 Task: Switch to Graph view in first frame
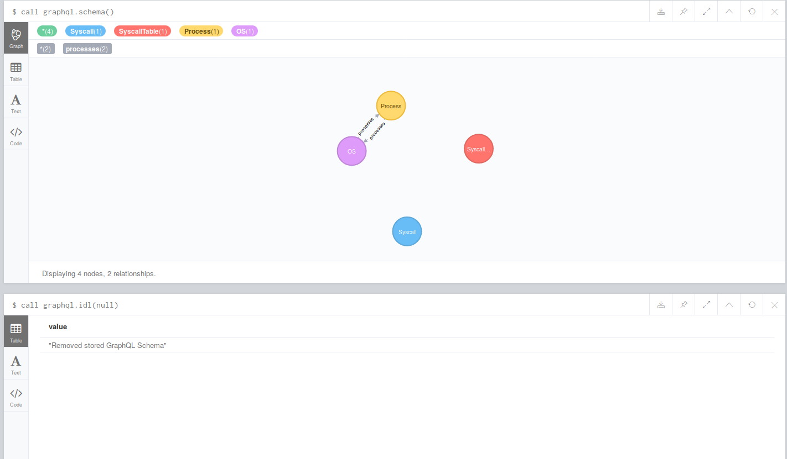(16, 38)
